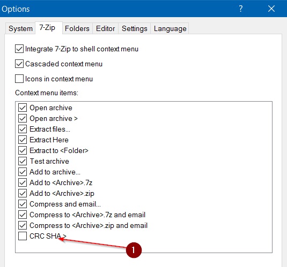Go to the Editor tab

(x=106, y=28)
